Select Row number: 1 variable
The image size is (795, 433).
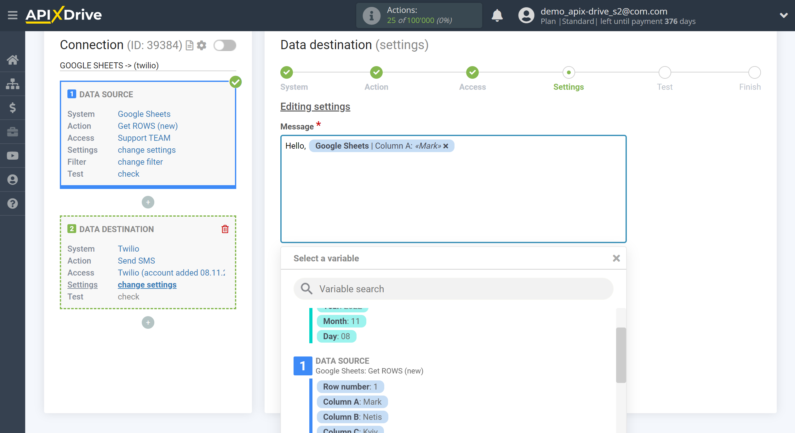point(350,387)
